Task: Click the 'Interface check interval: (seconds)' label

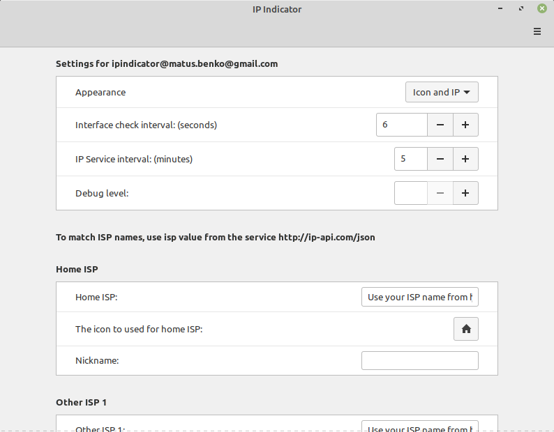Action: (146, 125)
